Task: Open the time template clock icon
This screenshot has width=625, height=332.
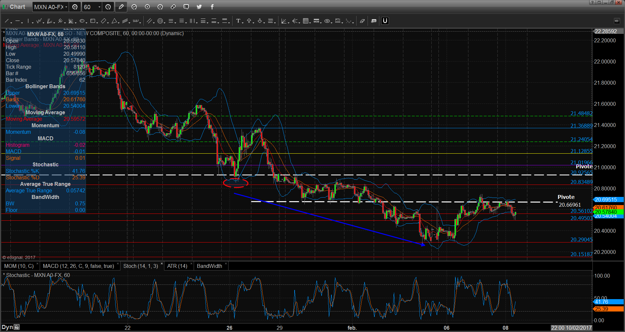Action: [108, 7]
